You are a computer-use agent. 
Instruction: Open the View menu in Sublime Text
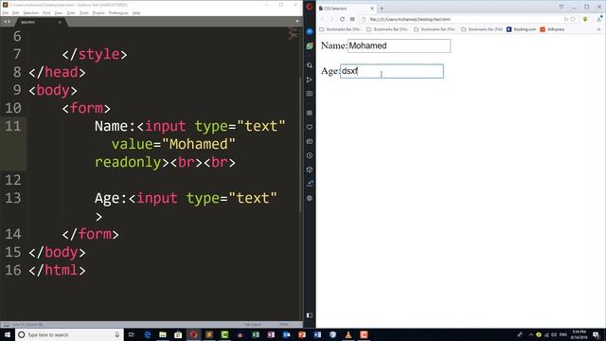coord(59,13)
